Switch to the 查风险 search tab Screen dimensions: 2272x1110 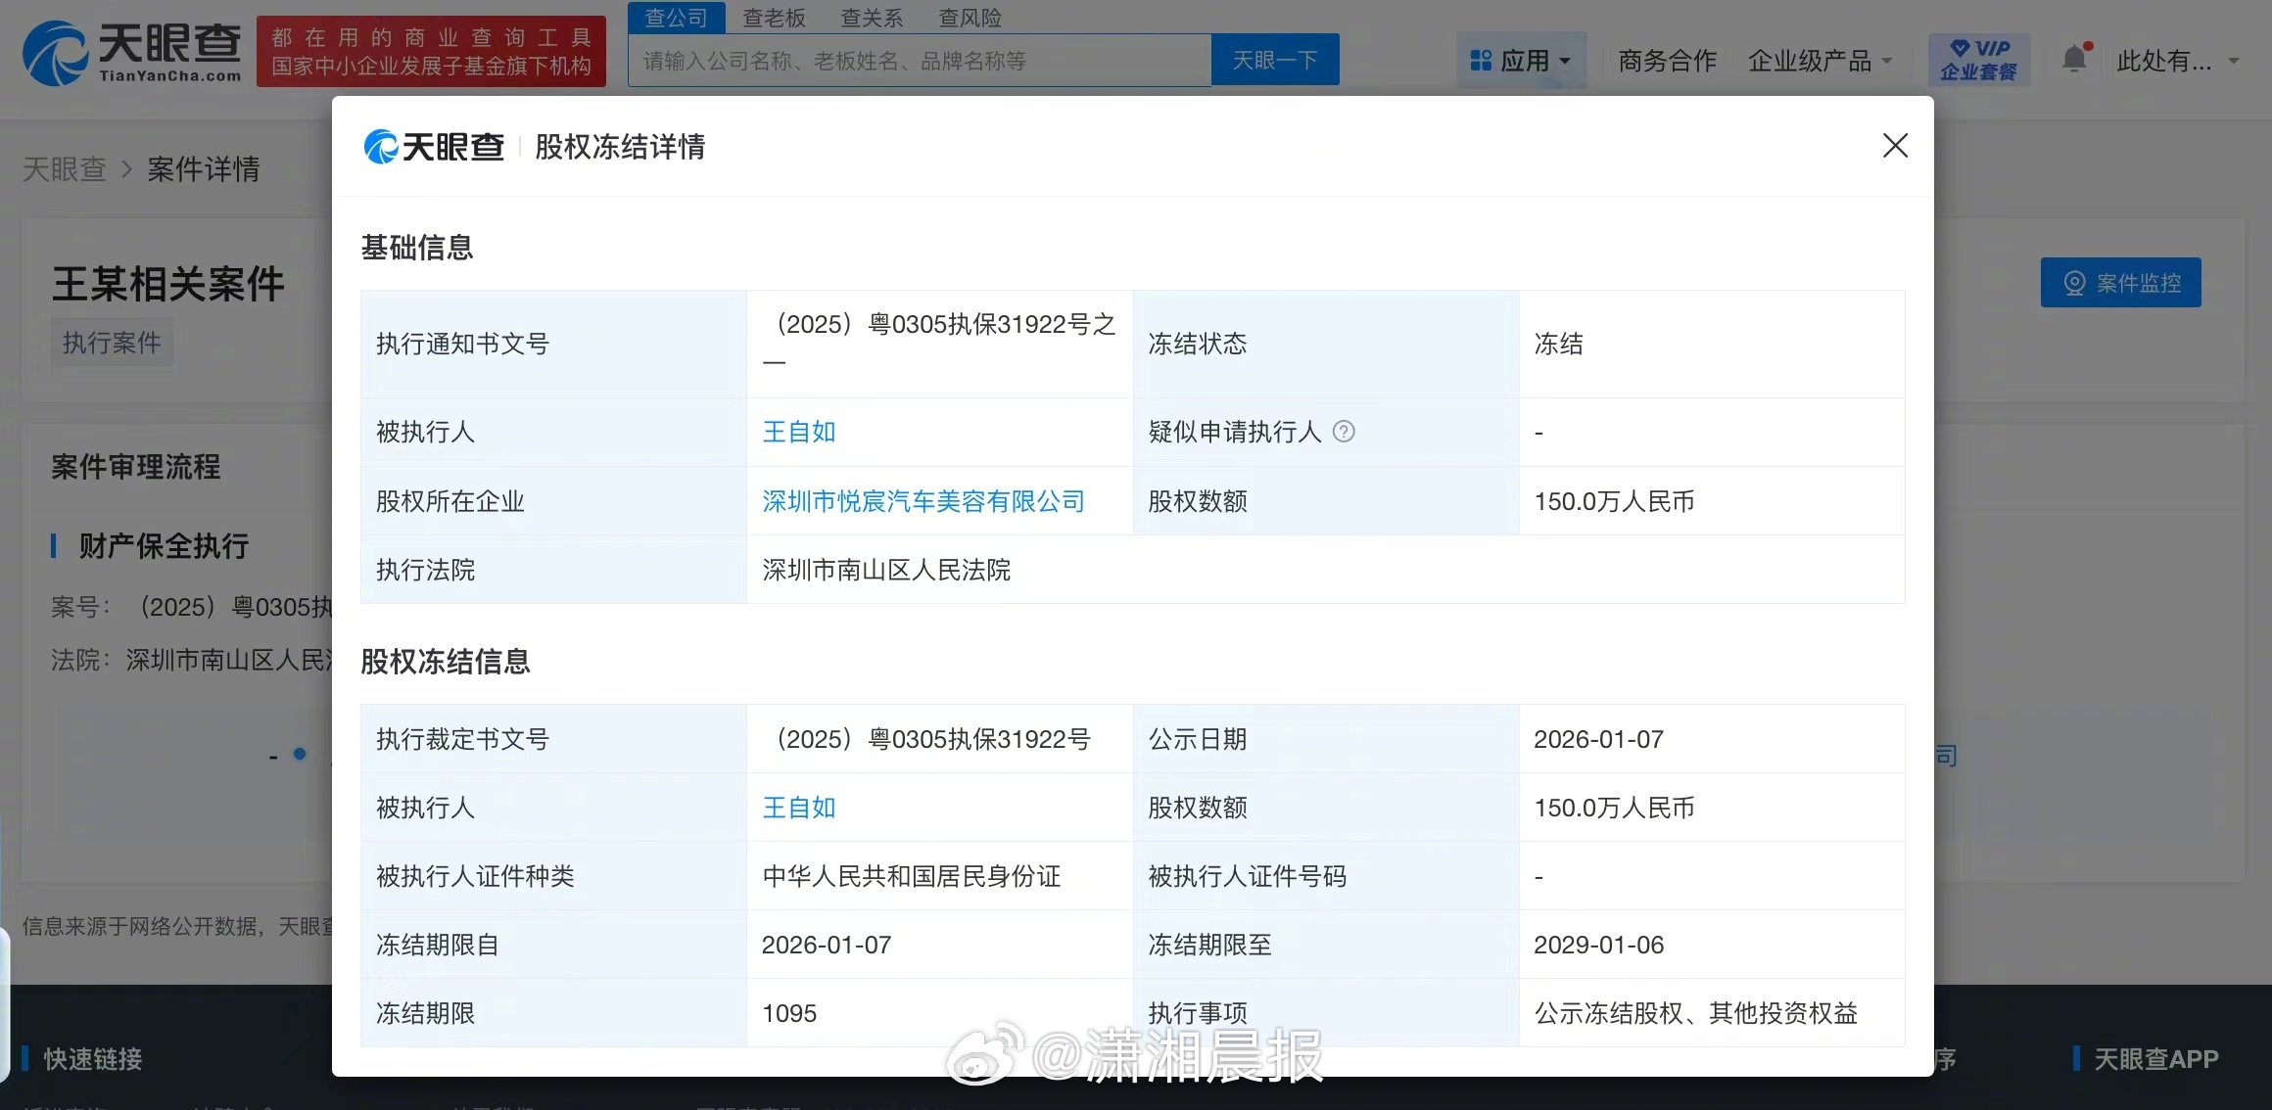tap(970, 18)
